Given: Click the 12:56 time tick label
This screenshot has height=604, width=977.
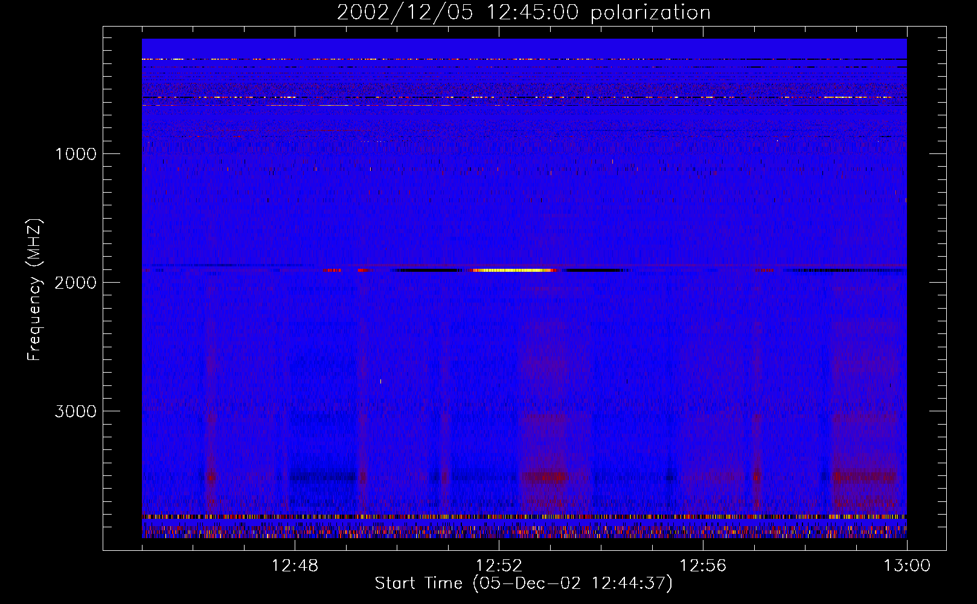Looking at the screenshot, I should click(x=703, y=566).
